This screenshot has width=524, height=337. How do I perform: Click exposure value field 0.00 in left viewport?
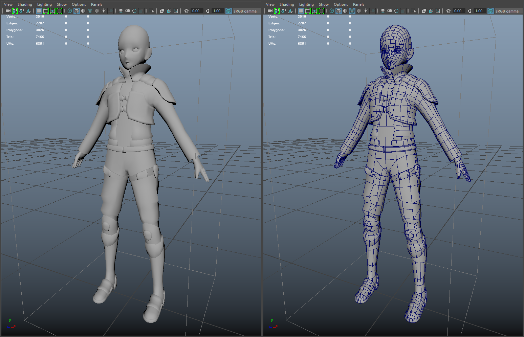tap(196, 11)
